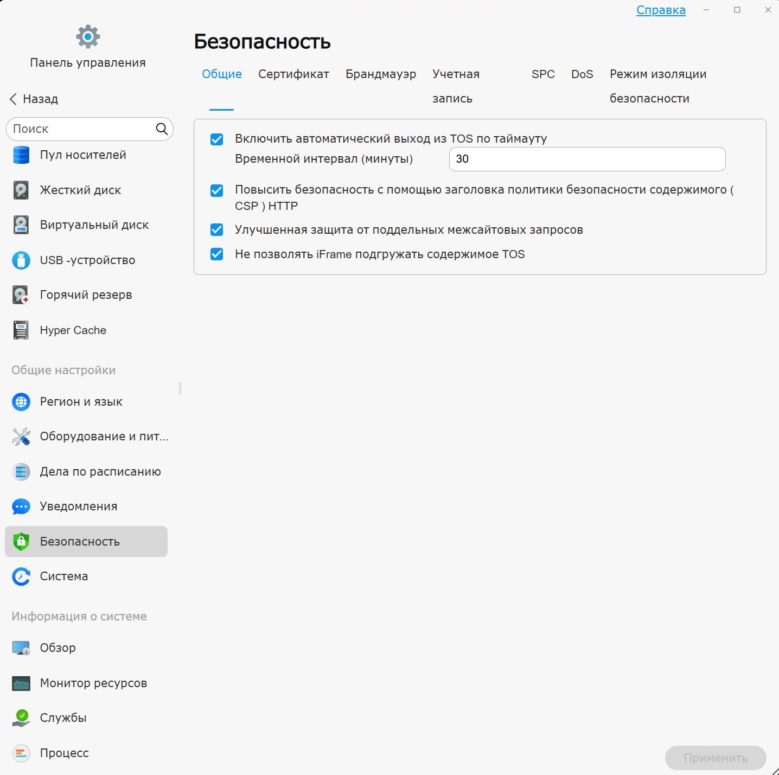Uncheck the CSP HTTP header security option
This screenshot has height=775, width=779.
click(x=216, y=190)
